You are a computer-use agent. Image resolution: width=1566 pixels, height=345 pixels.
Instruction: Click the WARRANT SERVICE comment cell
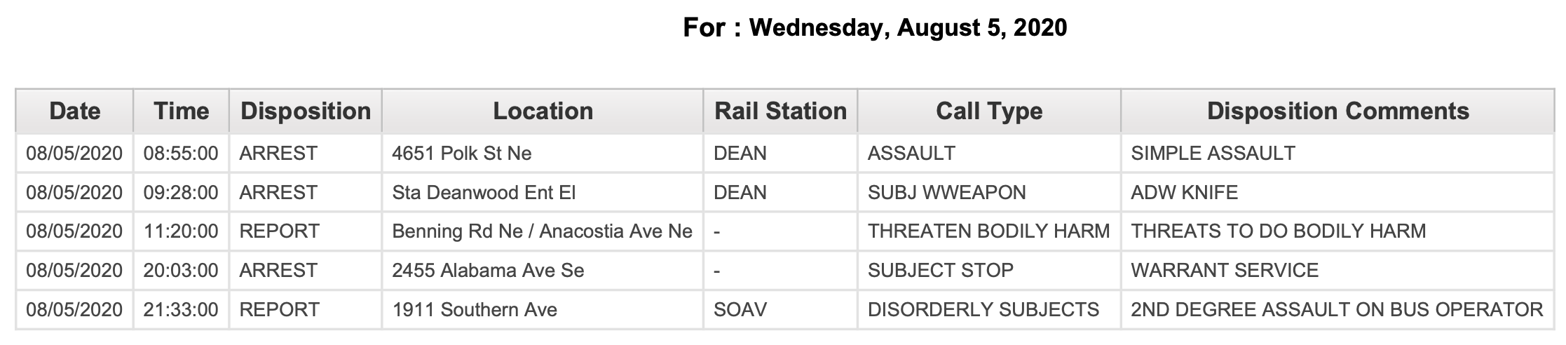[x=1337, y=271]
